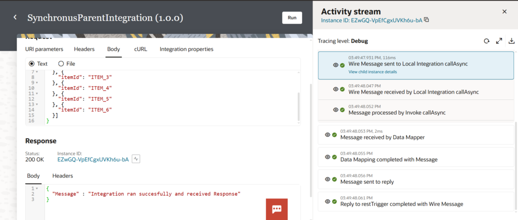Close the Activity stream panel

504,12
